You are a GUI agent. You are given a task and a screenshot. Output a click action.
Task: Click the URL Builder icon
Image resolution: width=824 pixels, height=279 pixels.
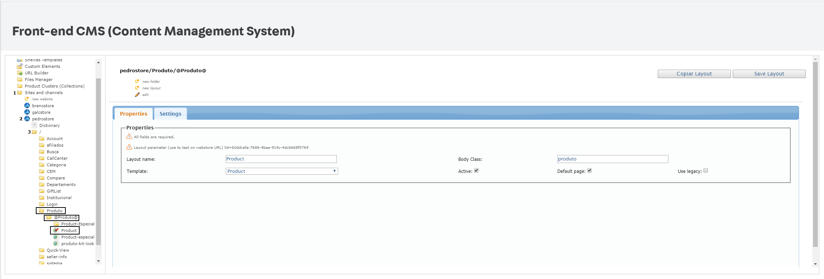click(20, 73)
